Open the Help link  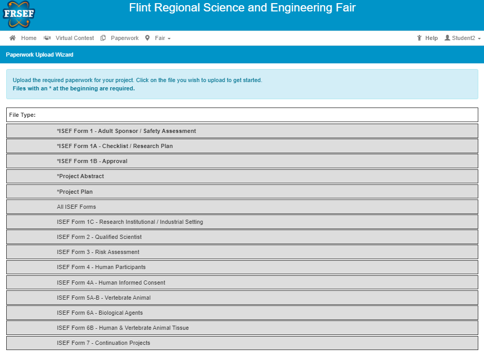point(431,38)
